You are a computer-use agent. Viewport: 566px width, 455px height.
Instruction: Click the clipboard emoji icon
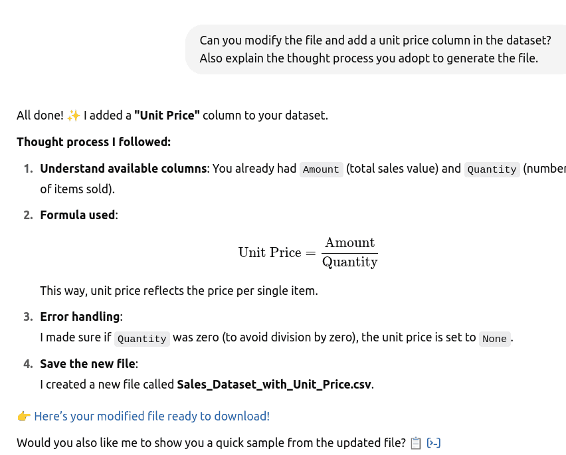click(x=416, y=443)
